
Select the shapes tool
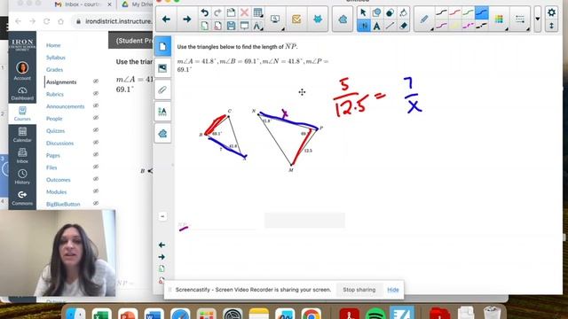click(376, 12)
